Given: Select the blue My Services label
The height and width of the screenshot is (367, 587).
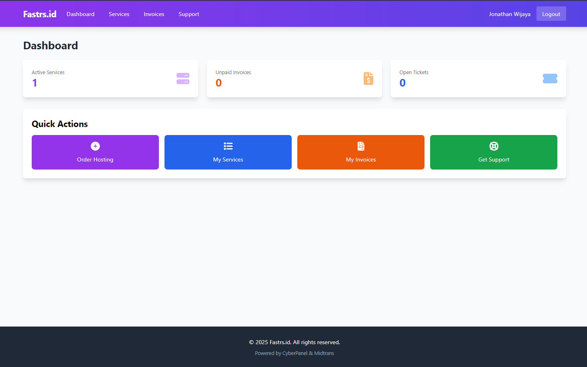Looking at the screenshot, I should pos(228,159).
